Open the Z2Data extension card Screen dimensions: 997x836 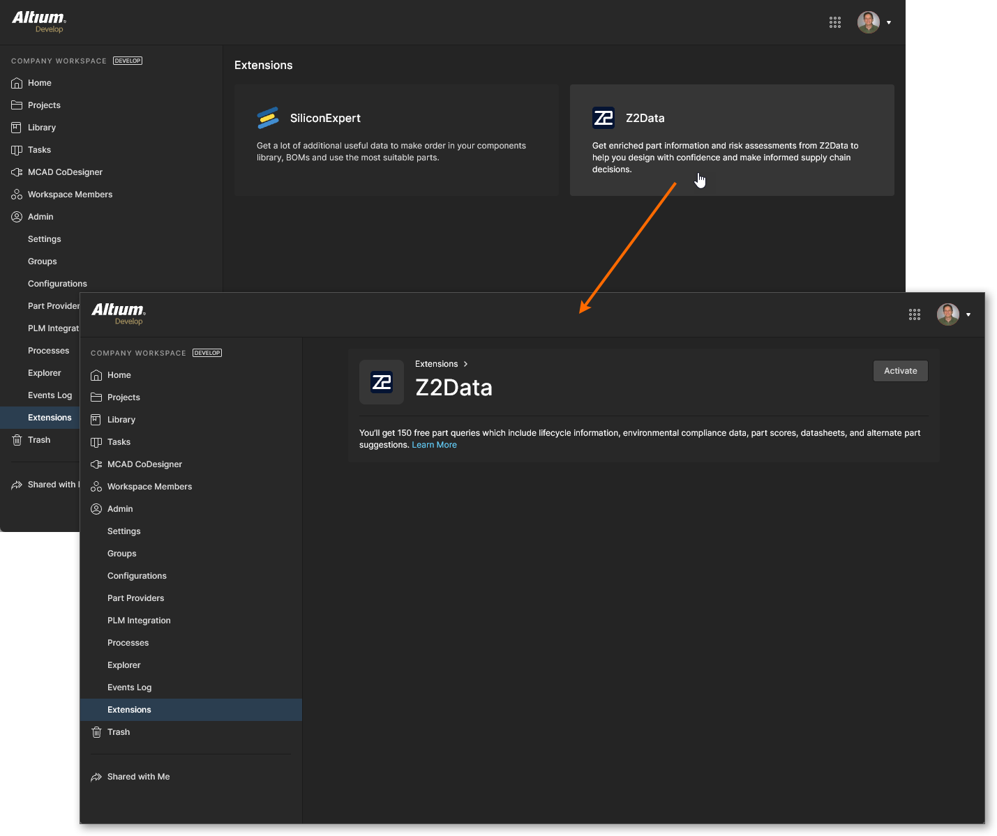point(731,139)
